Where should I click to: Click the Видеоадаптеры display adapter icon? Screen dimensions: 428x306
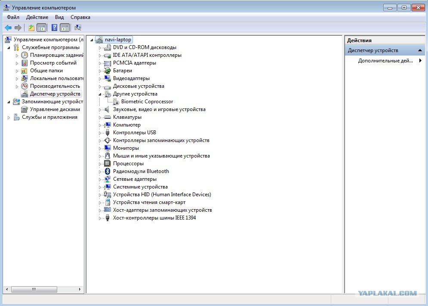click(x=107, y=78)
